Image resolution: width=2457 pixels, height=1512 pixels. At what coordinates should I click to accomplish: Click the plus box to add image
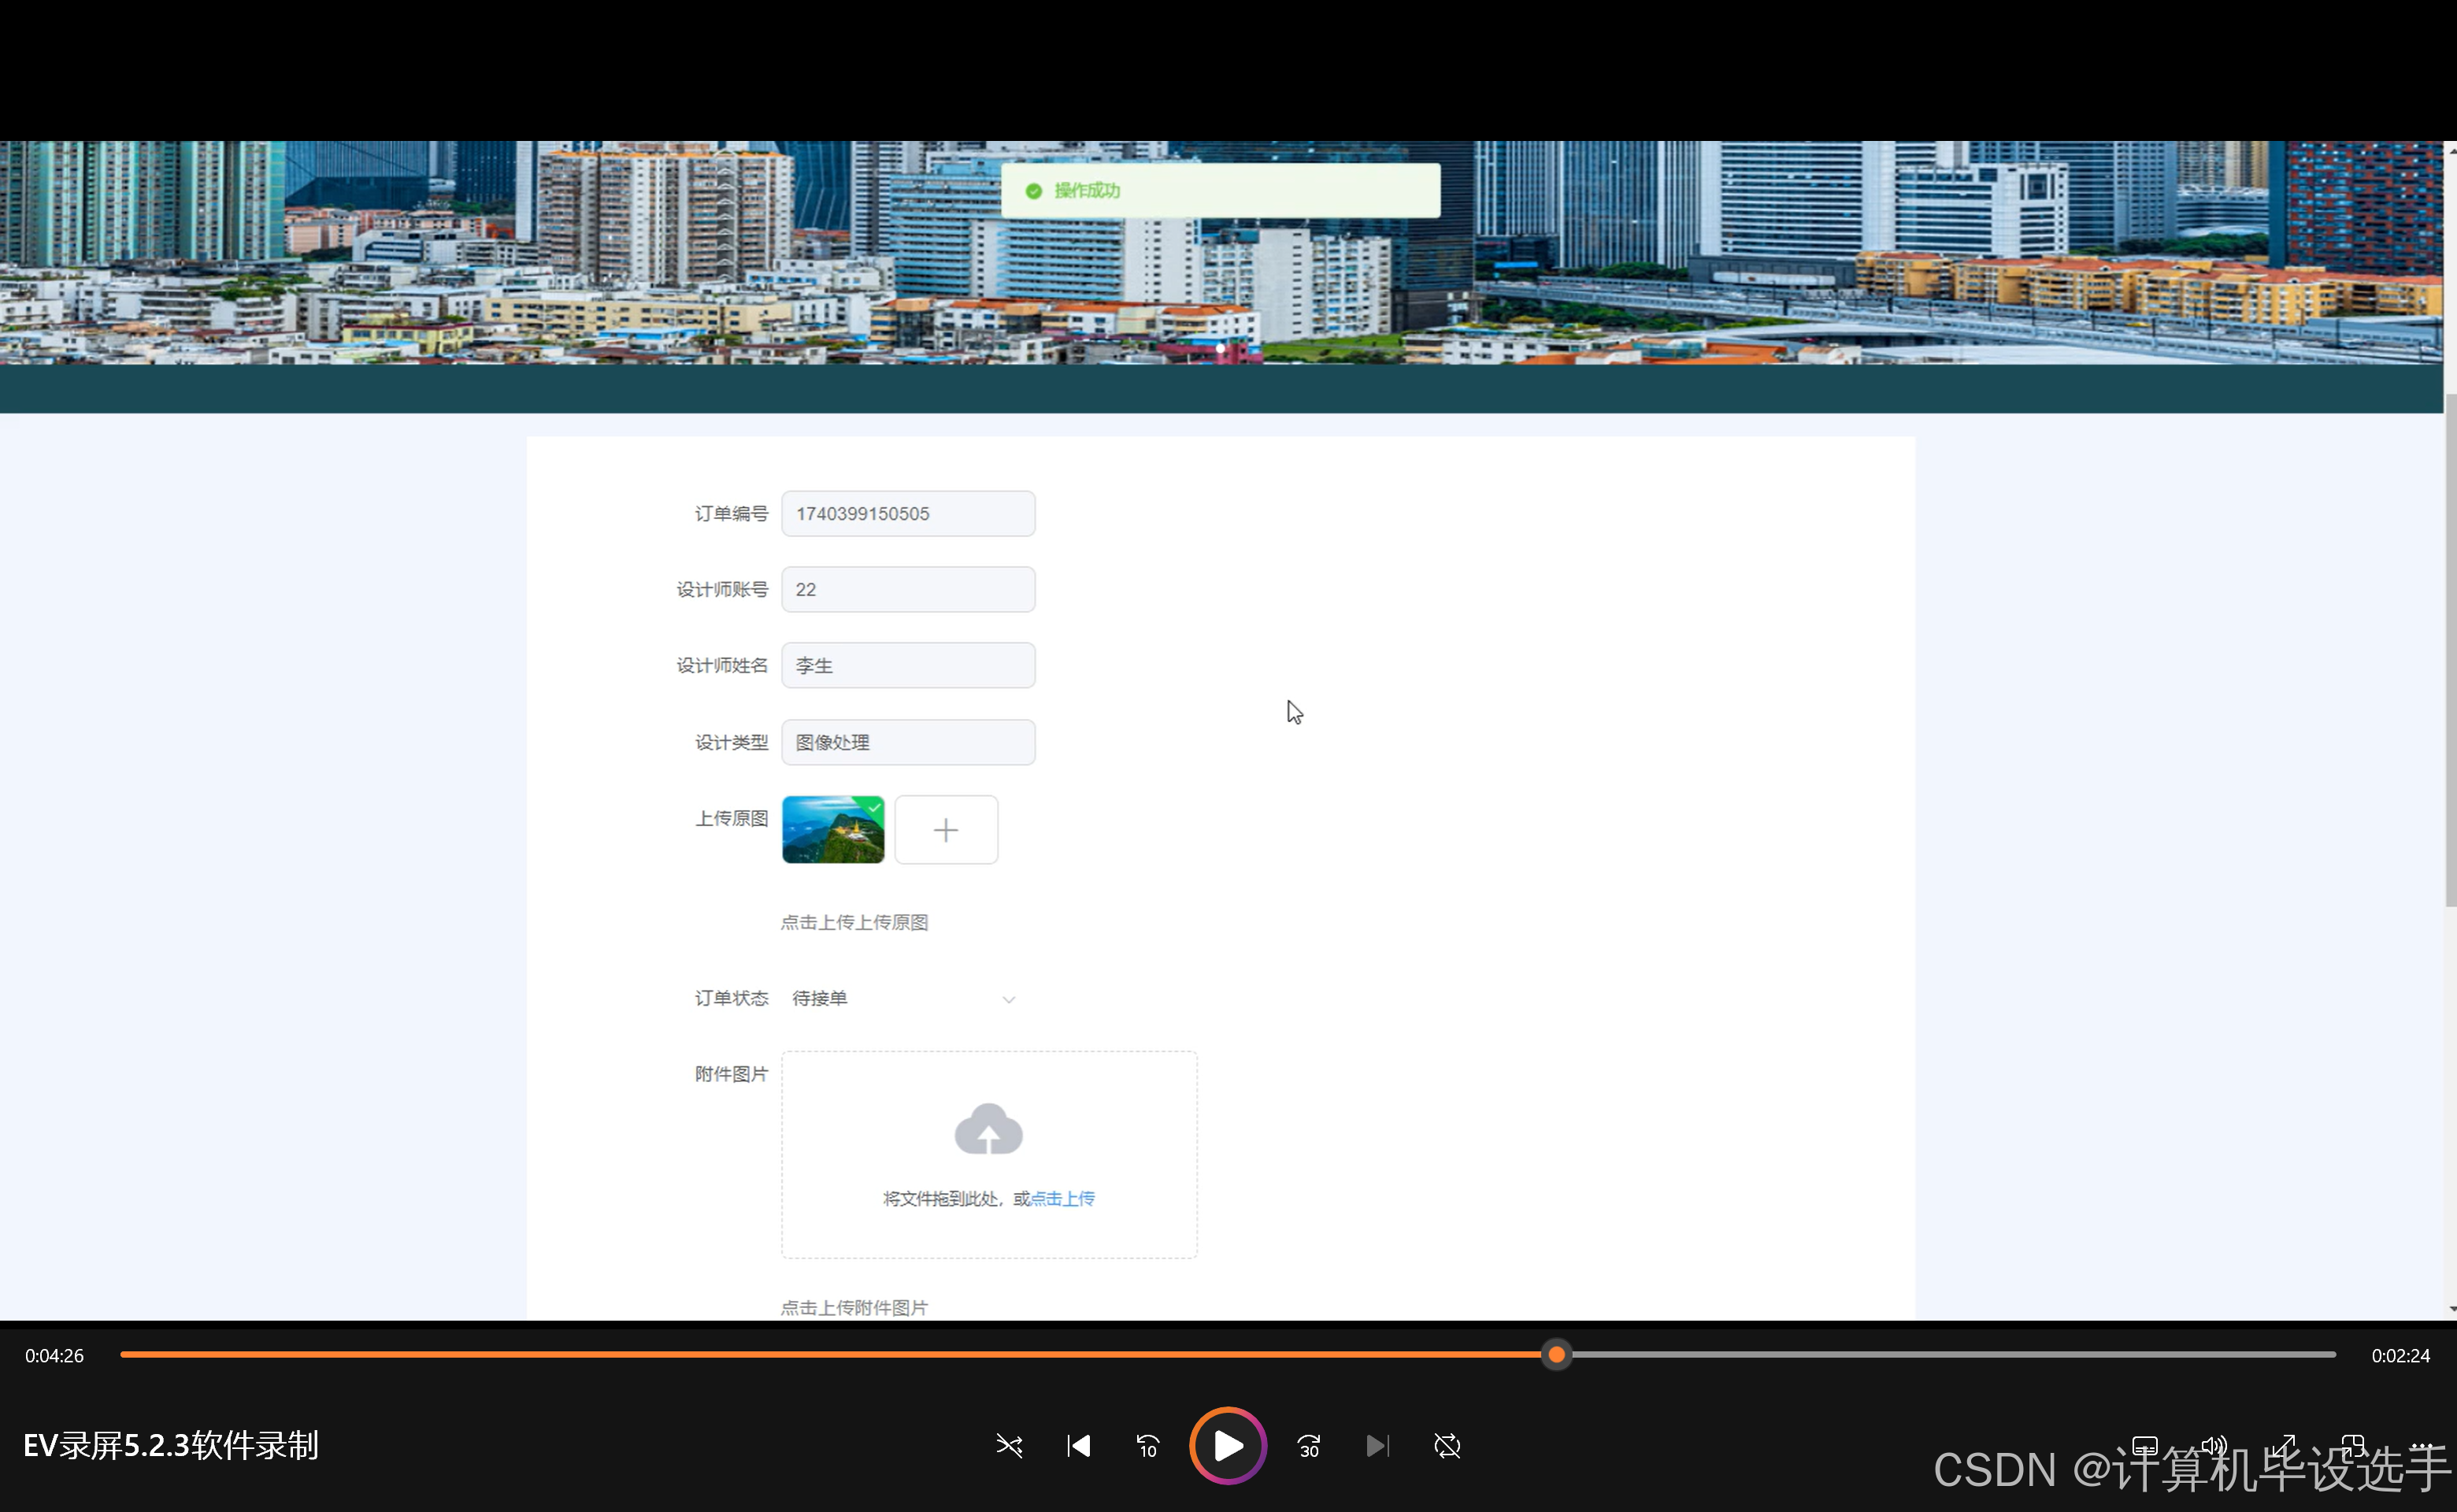(x=946, y=830)
